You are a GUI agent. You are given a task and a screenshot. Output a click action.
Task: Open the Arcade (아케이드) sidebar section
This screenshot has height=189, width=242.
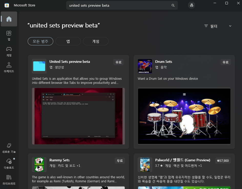click(x=9, y=67)
